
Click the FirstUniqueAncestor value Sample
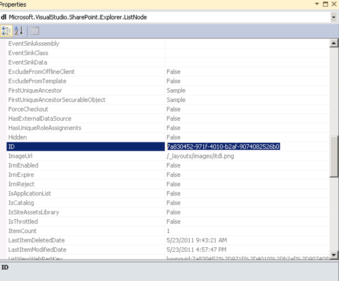pos(176,90)
